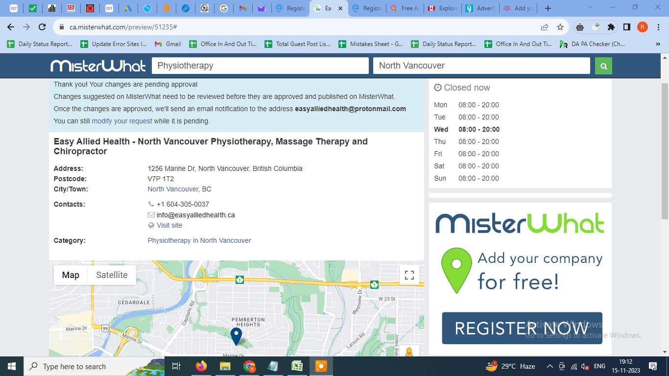Open Physiotherapy in North Vancouver category link
Image resolution: width=669 pixels, height=376 pixels.
pyautogui.click(x=199, y=240)
